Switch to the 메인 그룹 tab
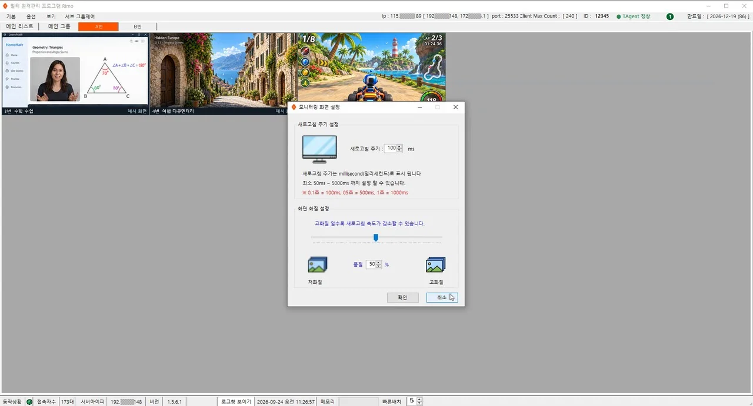The width and height of the screenshot is (753, 406). point(59,26)
